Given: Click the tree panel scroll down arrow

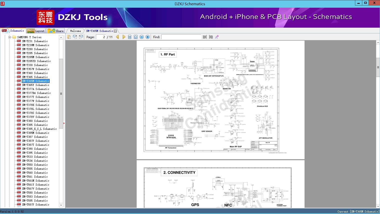Looking at the screenshot, I should (x=61, y=205).
